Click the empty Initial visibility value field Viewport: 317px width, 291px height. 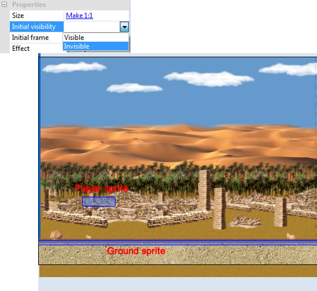point(91,27)
